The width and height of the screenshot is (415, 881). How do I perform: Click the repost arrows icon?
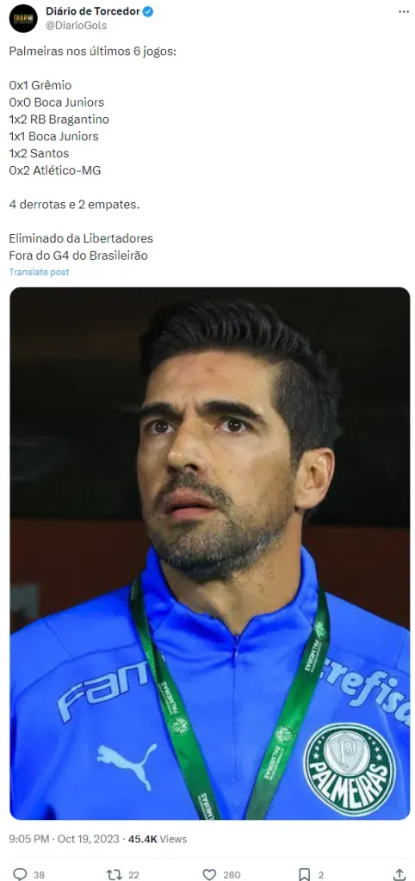click(x=115, y=874)
